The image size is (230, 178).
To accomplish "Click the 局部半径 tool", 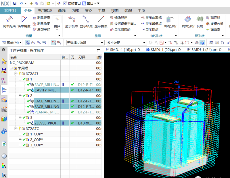I will point(41,30).
